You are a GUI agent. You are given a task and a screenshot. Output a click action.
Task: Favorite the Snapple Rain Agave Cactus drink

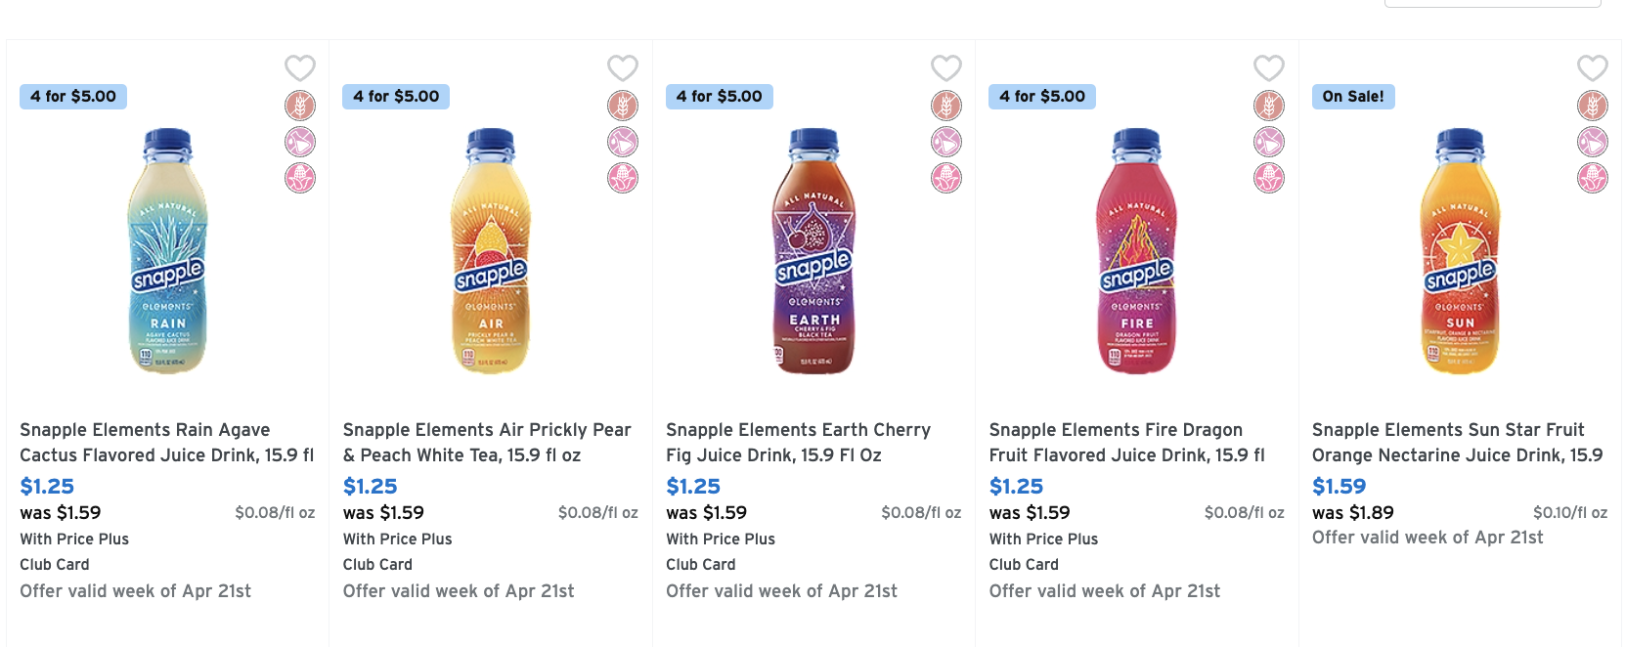(x=300, y=68)
